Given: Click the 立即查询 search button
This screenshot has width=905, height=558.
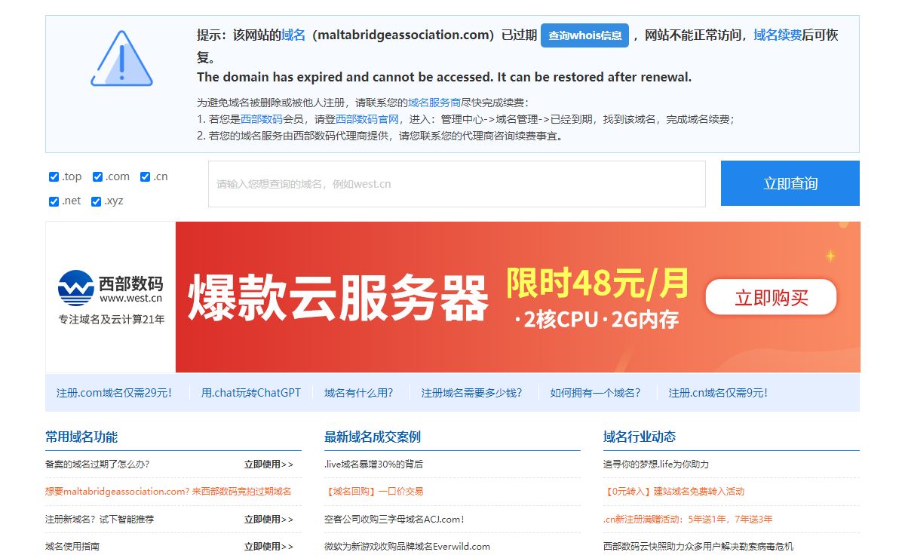Looking at the screenshot, I should [x=790, y=183].
